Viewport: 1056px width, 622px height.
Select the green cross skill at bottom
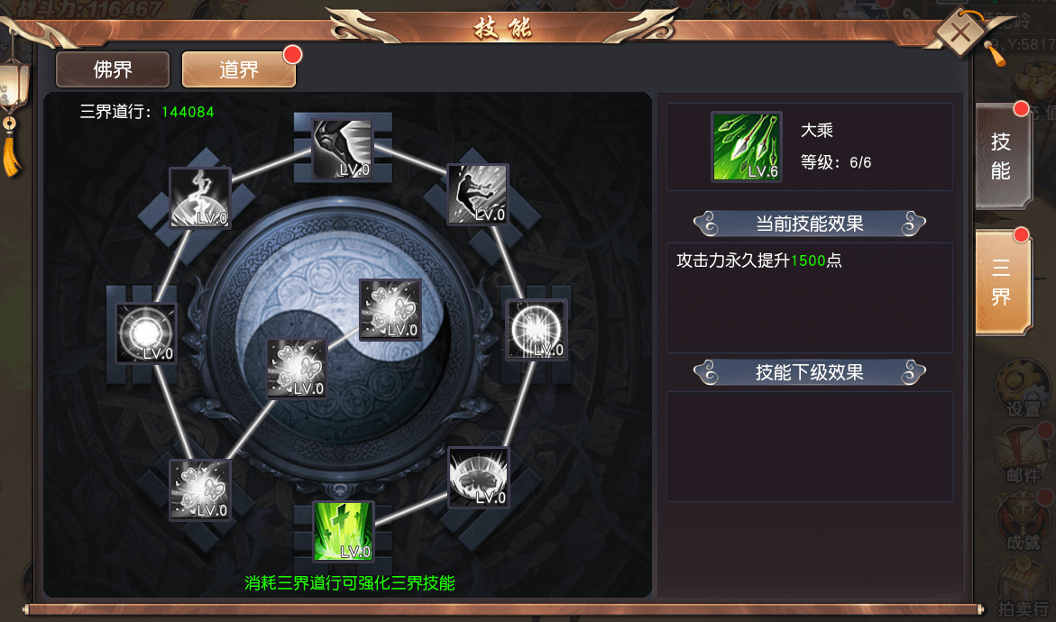(344, 531)
